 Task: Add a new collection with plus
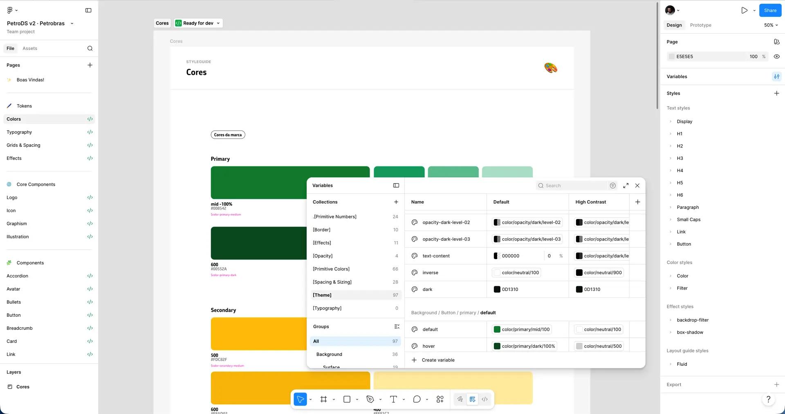point(396,202)
